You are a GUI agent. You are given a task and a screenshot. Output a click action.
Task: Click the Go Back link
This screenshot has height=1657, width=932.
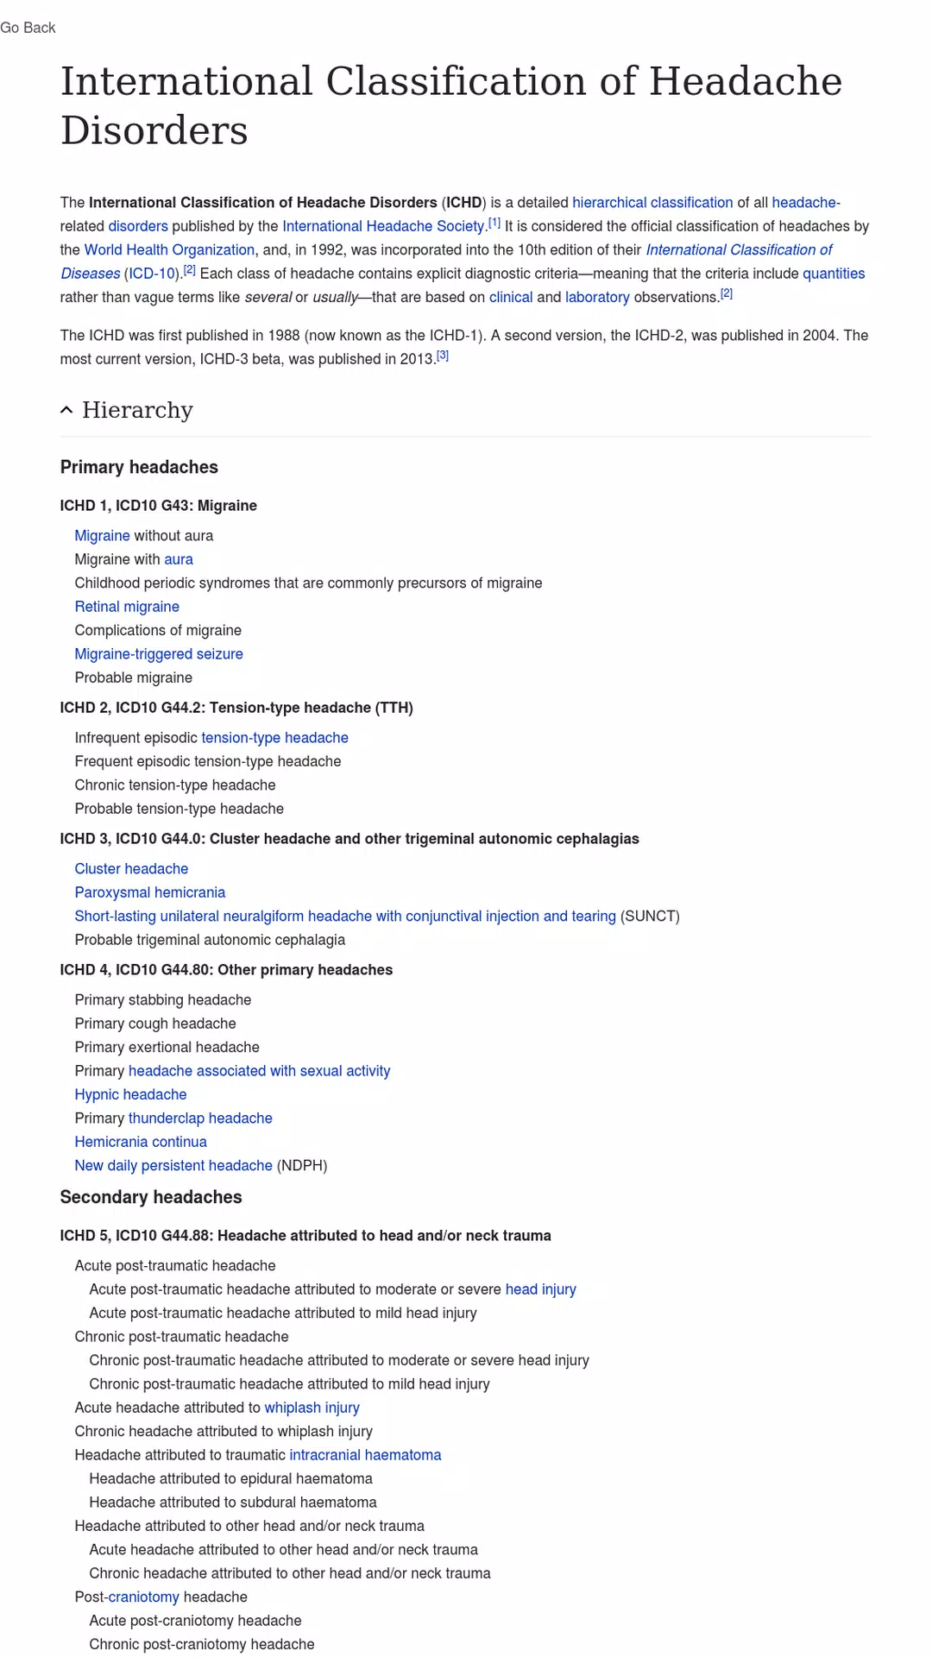(x=28, y=28)
